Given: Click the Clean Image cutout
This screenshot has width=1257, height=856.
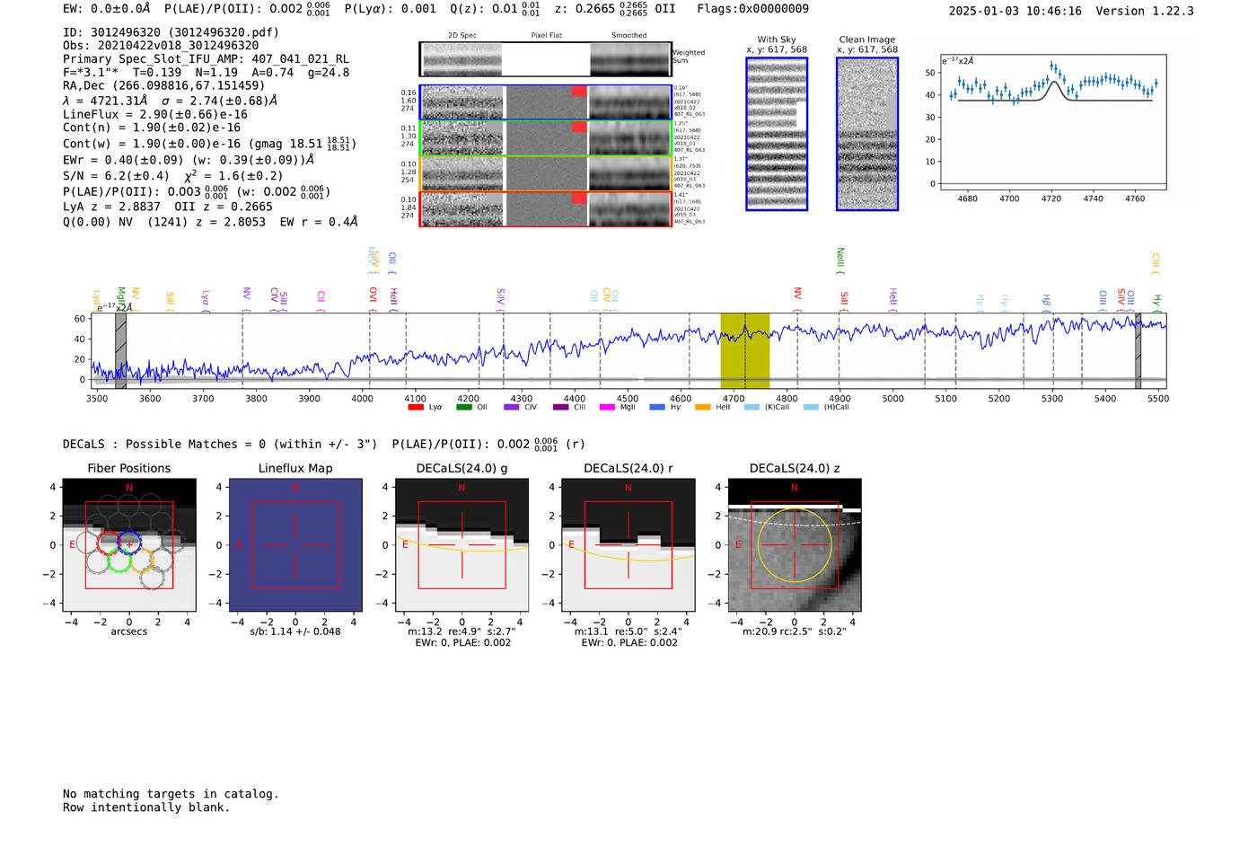Looking at the screenshot, I should tap(867, 134).
